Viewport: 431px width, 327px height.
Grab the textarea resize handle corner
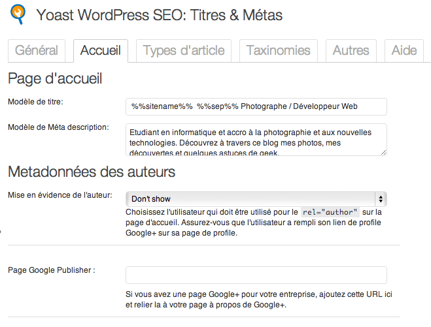tap(383, 153)
